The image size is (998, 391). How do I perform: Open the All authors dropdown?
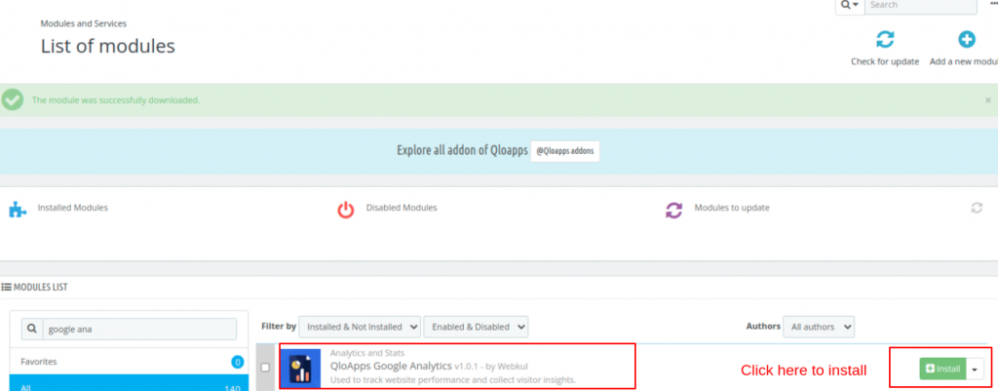(x=819, y=327)
